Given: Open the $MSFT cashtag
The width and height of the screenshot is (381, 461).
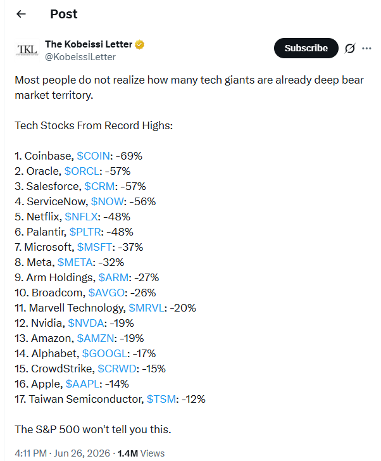Looking at the screenshot, I should coord(94,247).
